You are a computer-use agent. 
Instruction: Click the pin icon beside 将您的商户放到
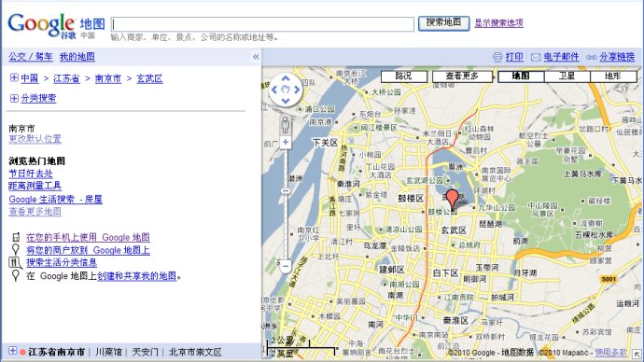point(16,249)
